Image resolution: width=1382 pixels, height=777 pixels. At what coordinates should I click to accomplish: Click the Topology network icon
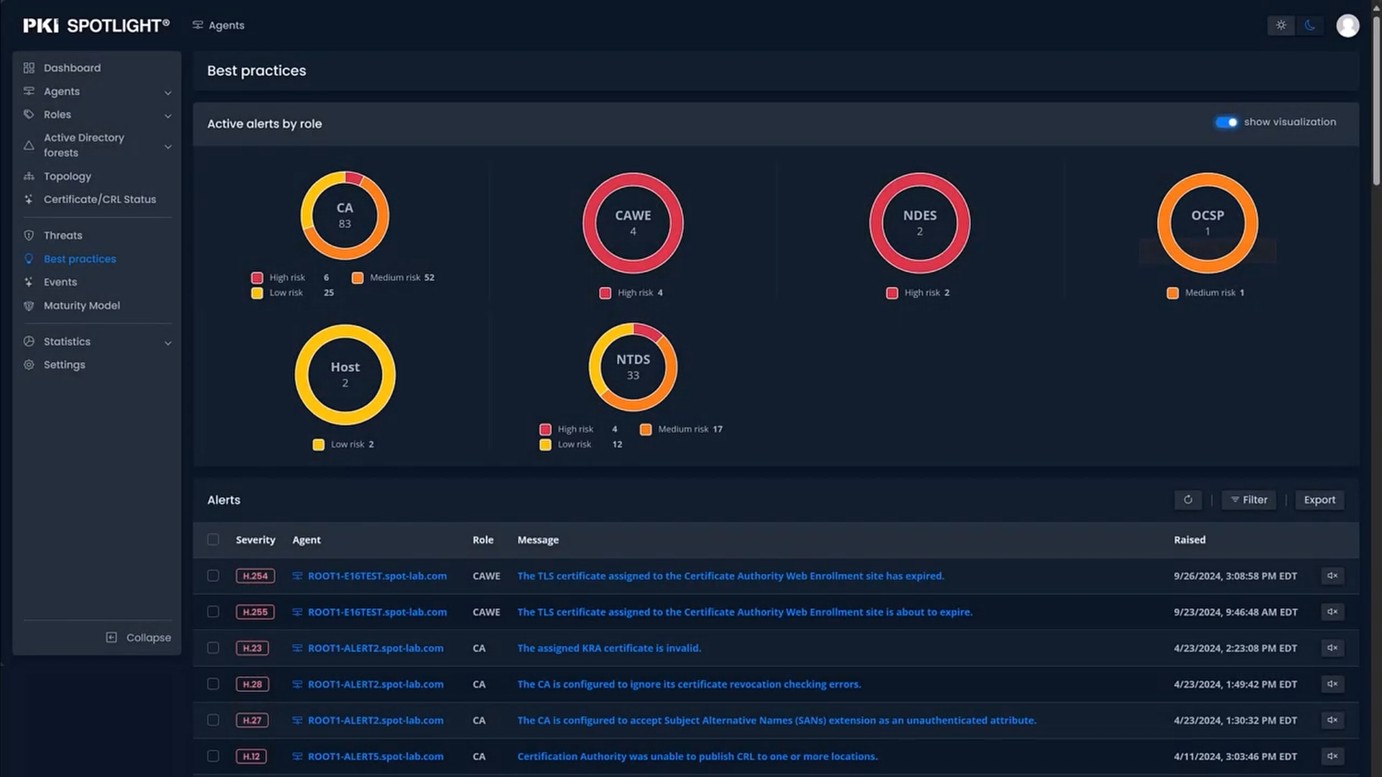coord(29,176)
